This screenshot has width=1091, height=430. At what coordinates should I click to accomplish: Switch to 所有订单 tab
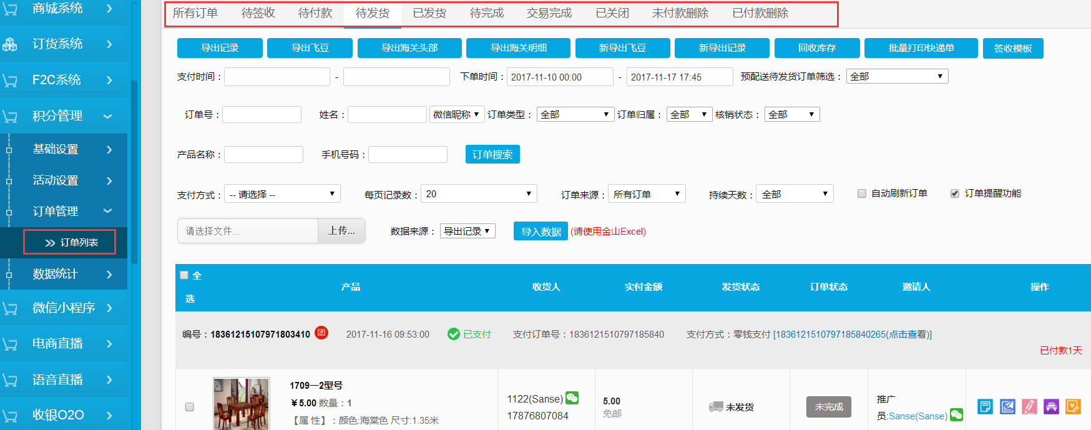pyautogui.click(x=195, y=13)
